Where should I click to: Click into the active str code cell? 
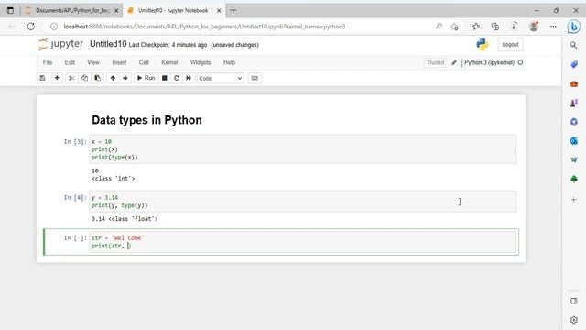[302, 242]
